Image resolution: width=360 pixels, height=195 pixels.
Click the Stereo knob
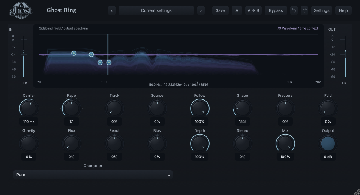pyautogui.click(x=243, y=144)
